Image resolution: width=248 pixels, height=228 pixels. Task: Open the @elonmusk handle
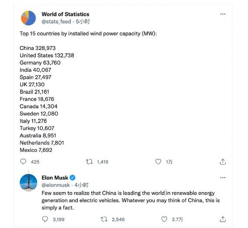[56, 185]
